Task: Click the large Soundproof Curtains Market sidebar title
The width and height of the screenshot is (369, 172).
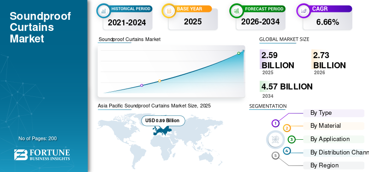Action: (40, 27)
